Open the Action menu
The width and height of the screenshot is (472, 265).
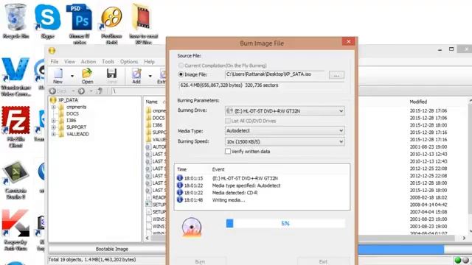point(88,62)
